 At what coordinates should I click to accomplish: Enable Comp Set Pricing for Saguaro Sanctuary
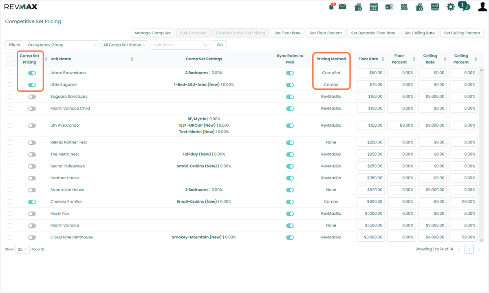(32, 97)
